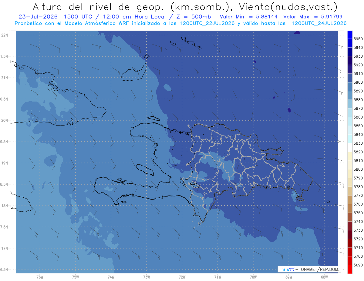Click the legend swatch between 5760 and 5770
Viewport: 364px width, 281px height.
[350, 200]
